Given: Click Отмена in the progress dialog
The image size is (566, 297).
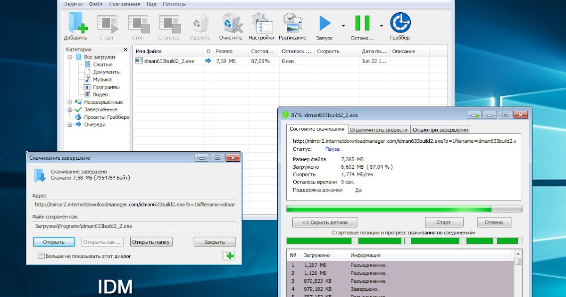Looking at the screenshot, I should [494, 222].
